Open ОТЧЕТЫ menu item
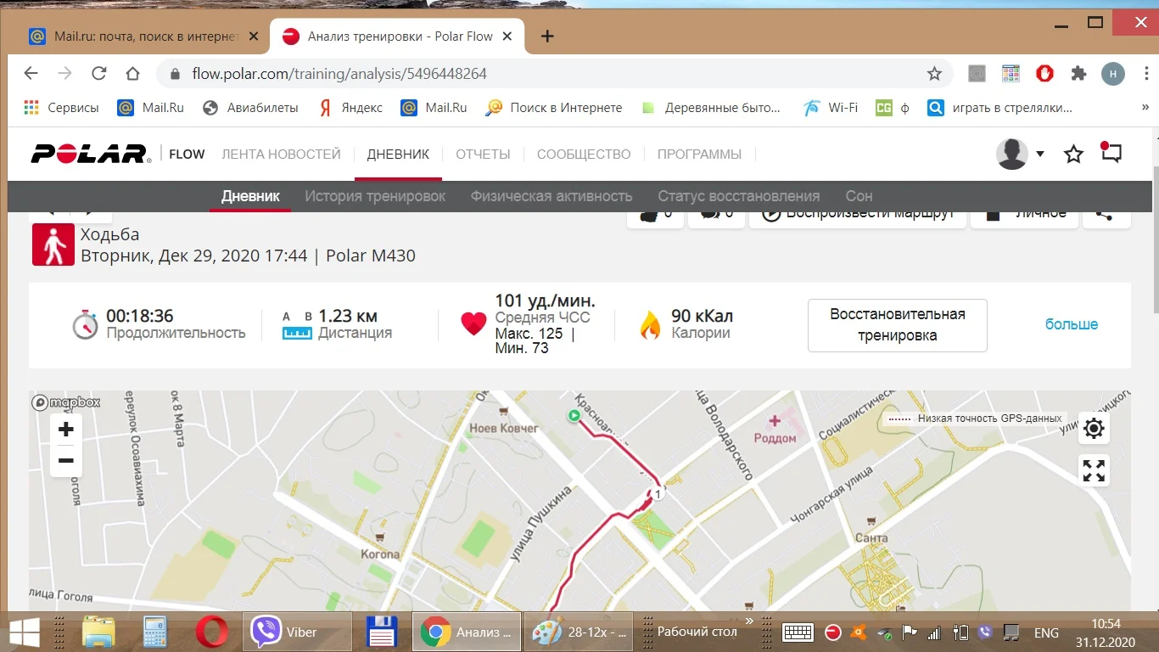The height and width of the screenshot is (652, 1159). click(483, 155)
